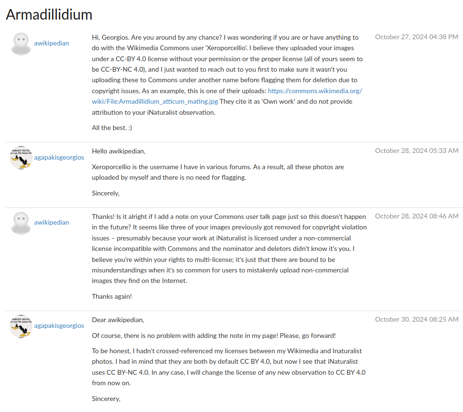Click the October 30, 2024 08:25 AM timestamp
This screenshot has height=412, width=463.
tap(417, 320)
